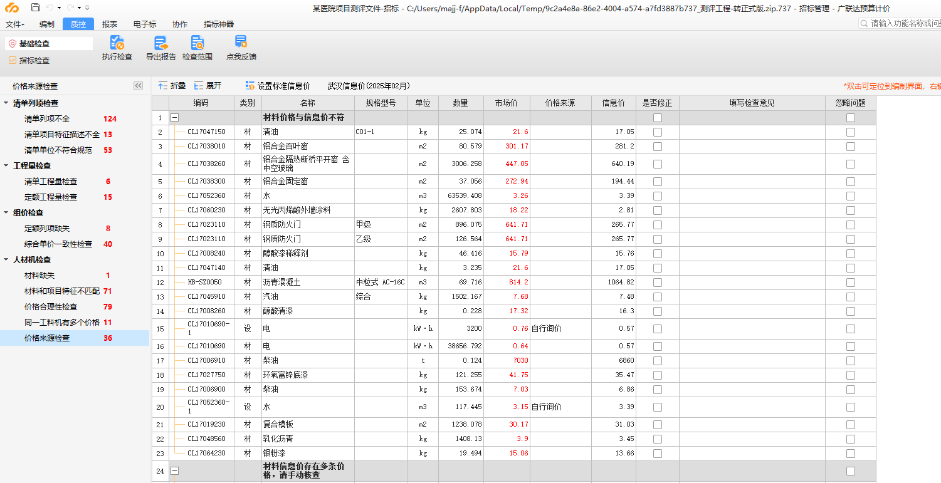Image resolution: width=941 pixels, height=483 pixels.
Task: Collapse the 材料信息价存在多条价格 group
Action: [174, 470]
